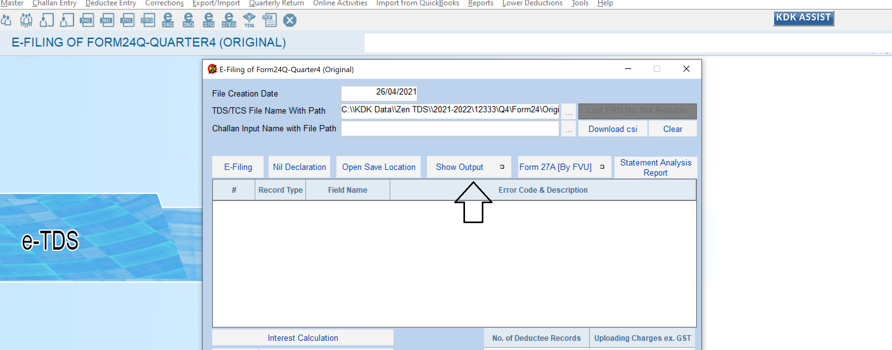Click the e-filing 24Q toolbar icon
The image size is (892, 350).
168,20
